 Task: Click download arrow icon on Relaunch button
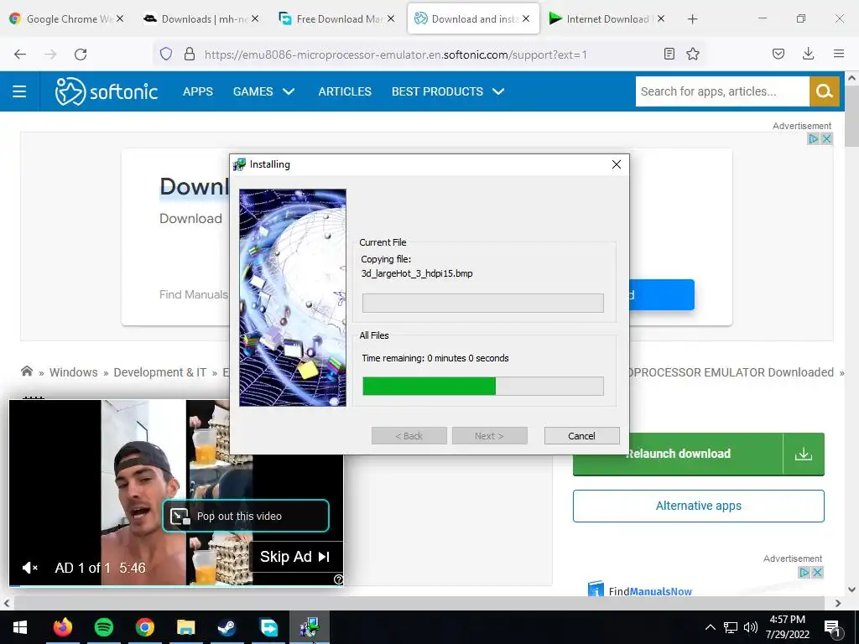pyautogui.click(x=804, y=454)
